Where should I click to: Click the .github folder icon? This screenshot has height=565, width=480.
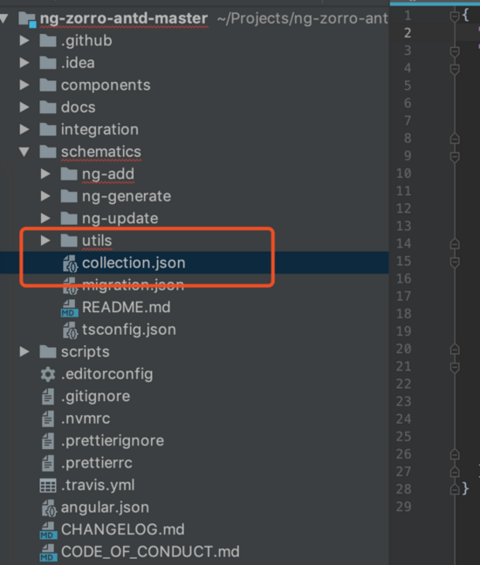(48, 41)
